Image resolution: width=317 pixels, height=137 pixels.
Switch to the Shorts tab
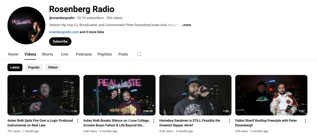pyautogui.click(x=48, y=54)
